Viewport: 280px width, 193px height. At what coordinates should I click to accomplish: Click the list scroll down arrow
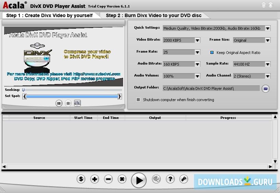275,162
